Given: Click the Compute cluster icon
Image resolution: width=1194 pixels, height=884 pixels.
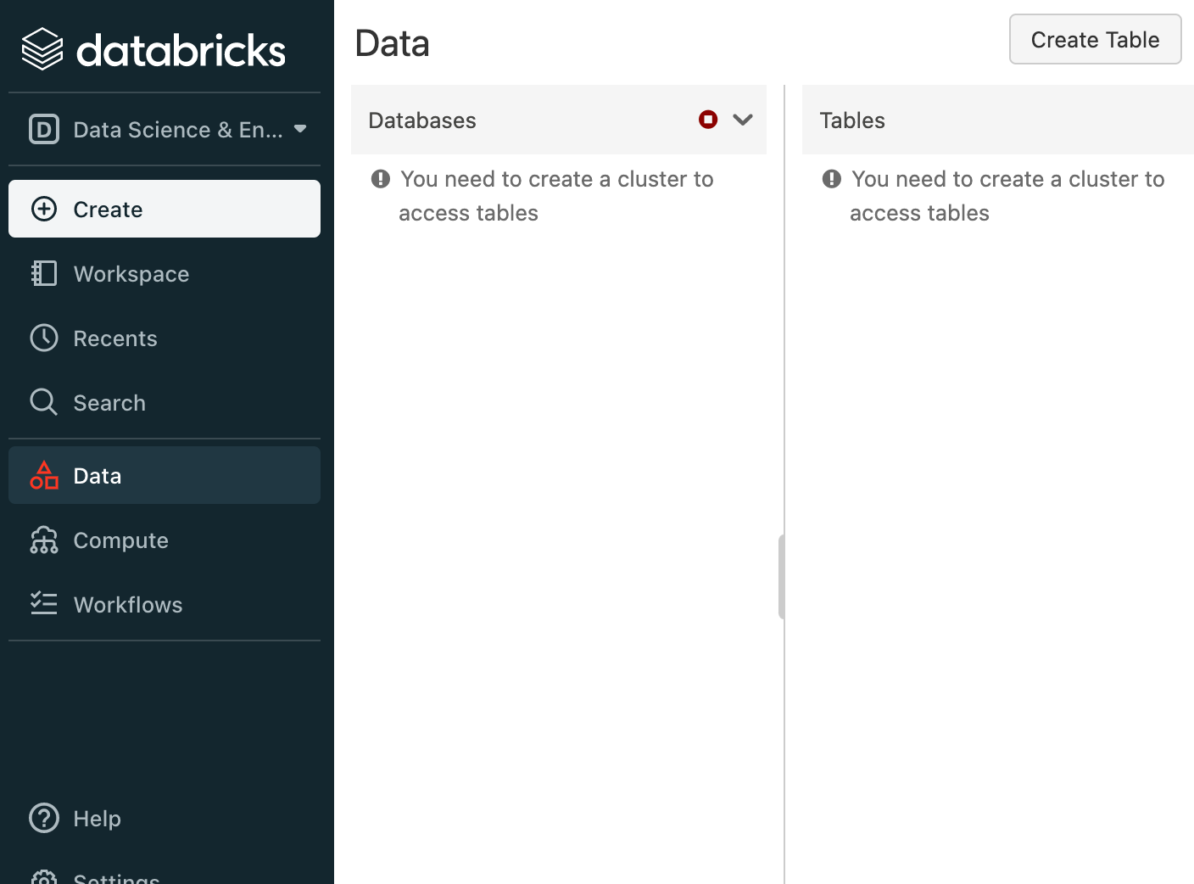Looking at the screenshot, I should 44,540.
